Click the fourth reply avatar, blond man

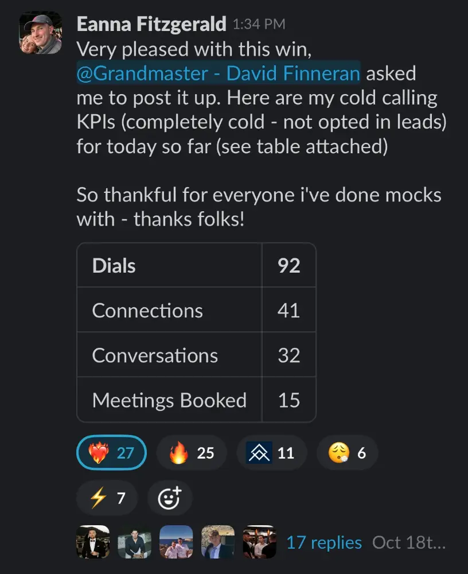(x=218, y=542)
